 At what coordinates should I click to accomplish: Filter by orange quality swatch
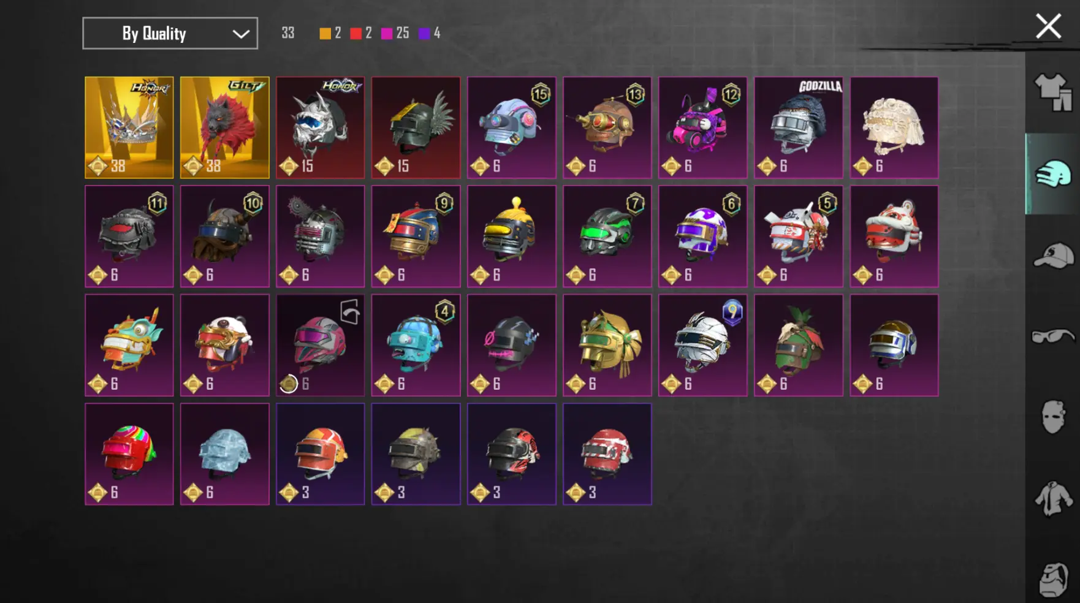(x=325, y=33)
